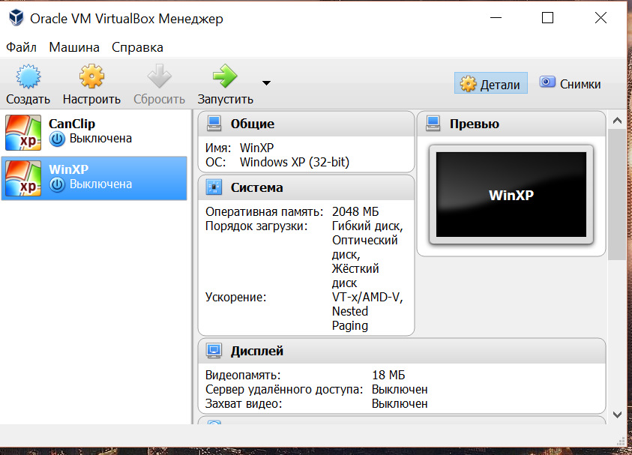
Task: Open the Файл menu
Action: (x=21, y=47)
